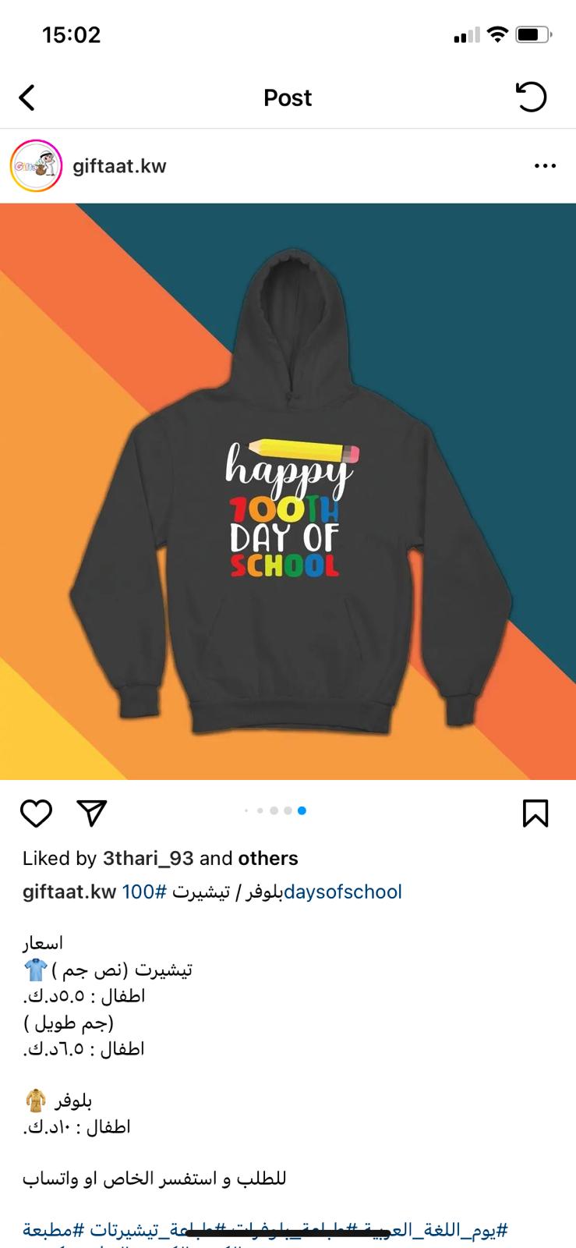Tap giftaat.kw username in caption
The image size is (576, 1248).
coord(69,892)
